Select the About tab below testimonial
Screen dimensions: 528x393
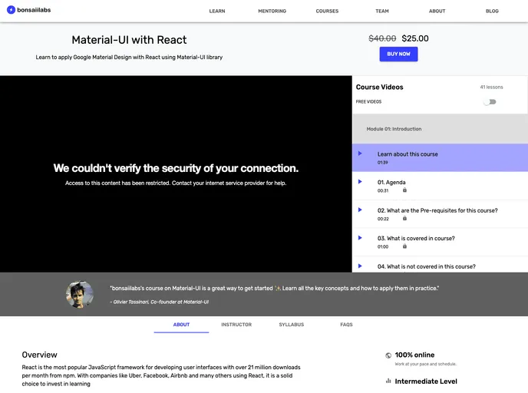click(181, 325)
